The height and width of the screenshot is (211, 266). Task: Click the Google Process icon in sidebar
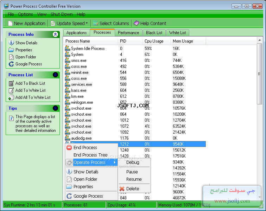[11, 64]
